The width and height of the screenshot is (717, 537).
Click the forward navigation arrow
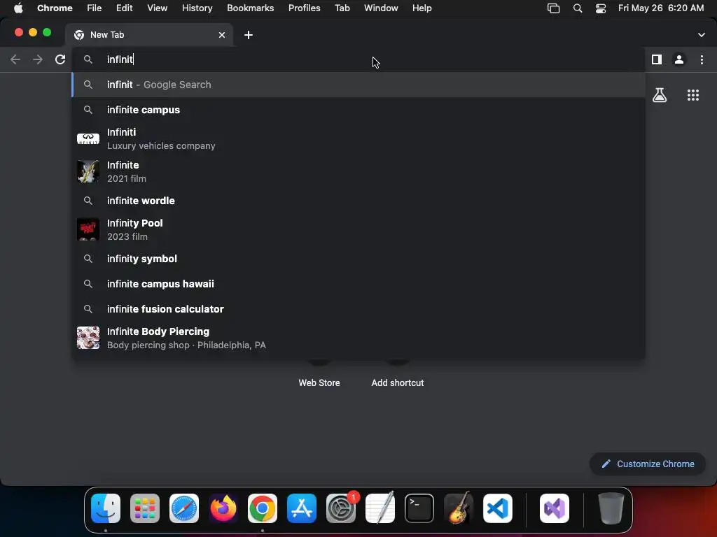38,59
